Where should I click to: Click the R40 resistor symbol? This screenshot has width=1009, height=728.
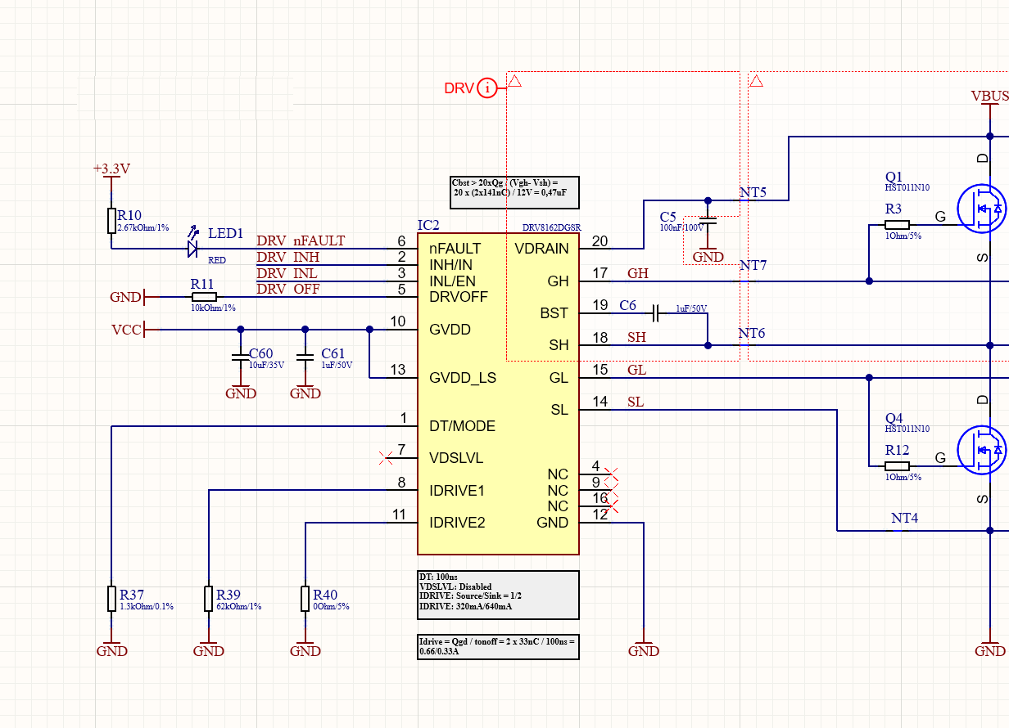pos(305,598)
